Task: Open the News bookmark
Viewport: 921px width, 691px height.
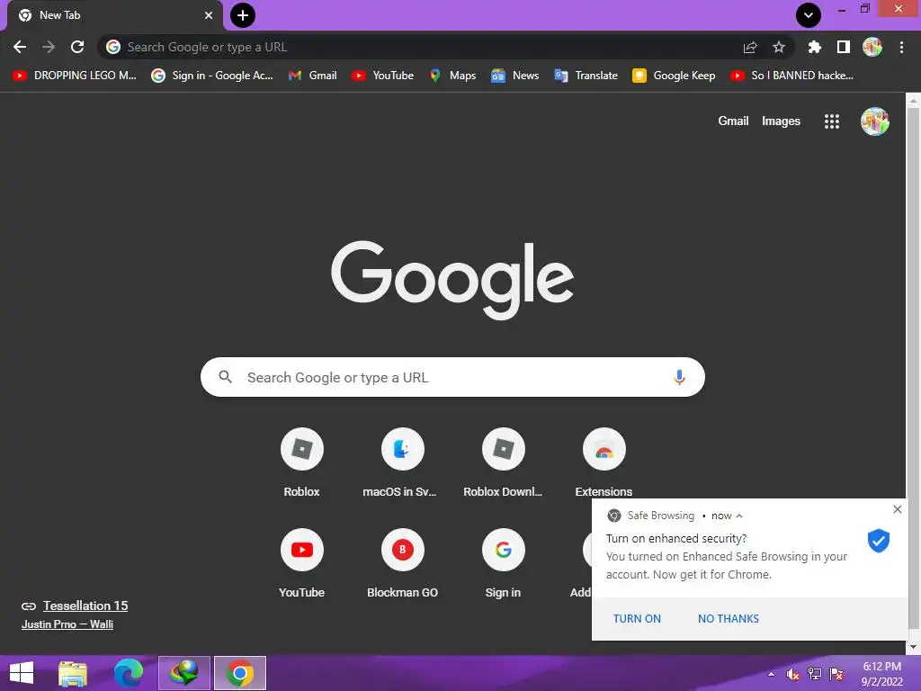Action: coord(515,76)
